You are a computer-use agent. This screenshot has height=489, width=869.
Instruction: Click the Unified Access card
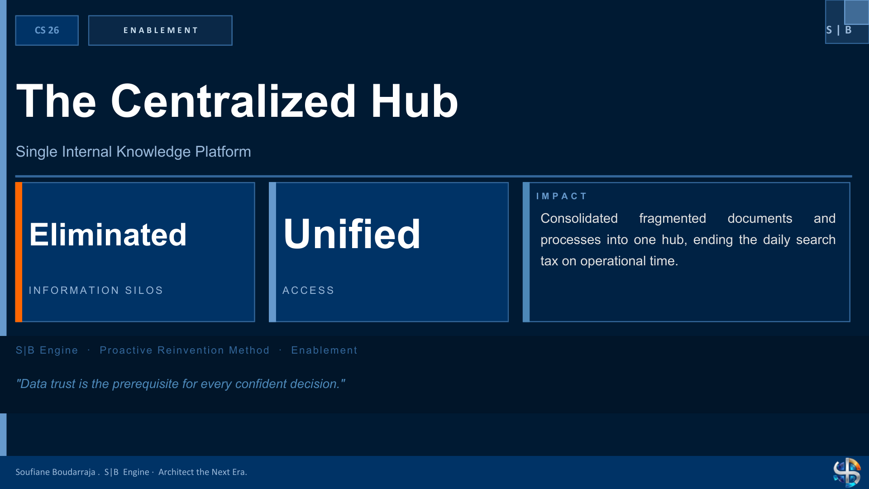389,252
